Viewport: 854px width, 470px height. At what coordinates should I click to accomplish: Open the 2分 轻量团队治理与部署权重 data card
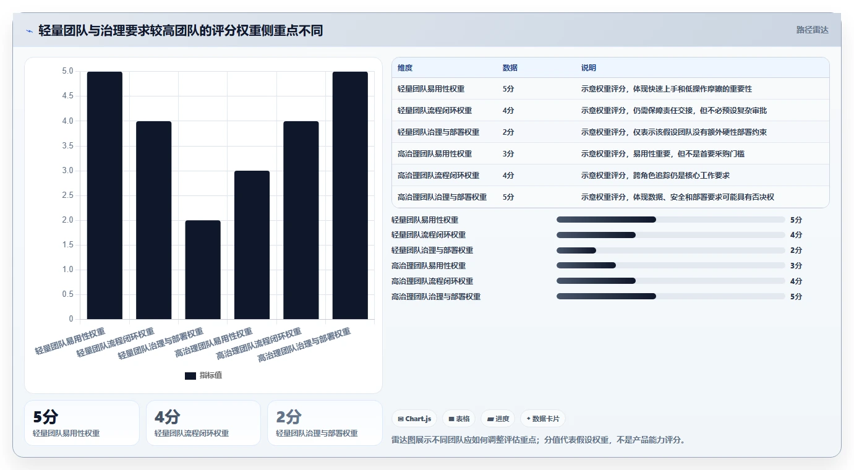[x=325, y=423]
